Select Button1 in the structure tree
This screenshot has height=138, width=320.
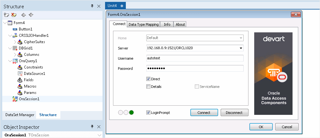[26, 29]
